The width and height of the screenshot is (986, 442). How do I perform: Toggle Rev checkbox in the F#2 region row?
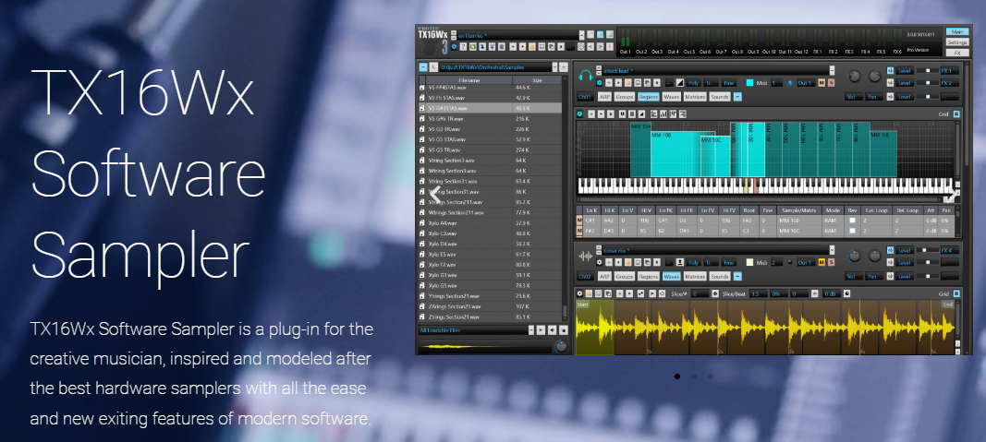click(x=852, y=231)
